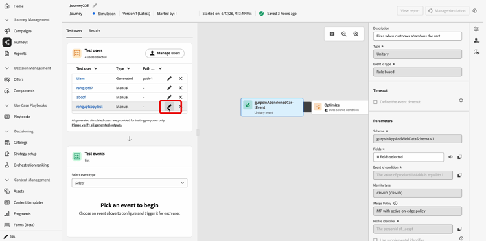Copy the Event id condition
Image resolution: width=486 pixels, height=241 pixels.
459,175
